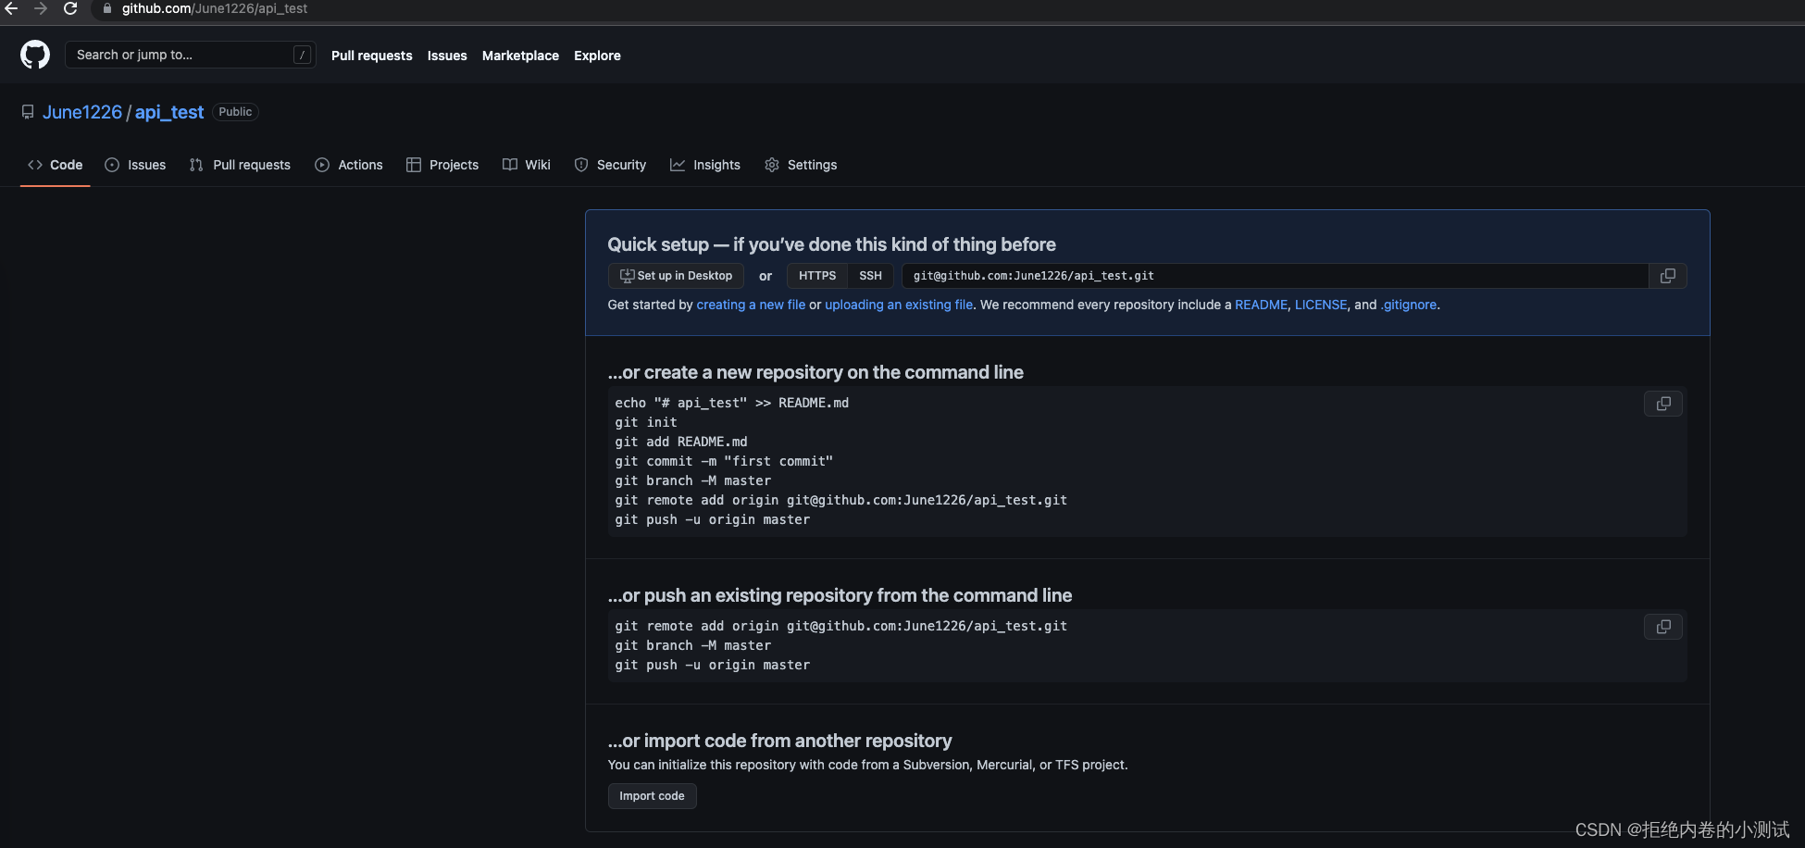Switch to the Actions tab
The height and width of the screenshot is (848, 1805).
point(349,165)
